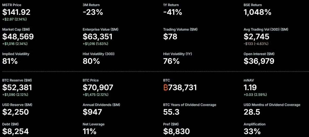
Task: Open the Trading Volume ($M) metric
Action: tap(180, 35)
